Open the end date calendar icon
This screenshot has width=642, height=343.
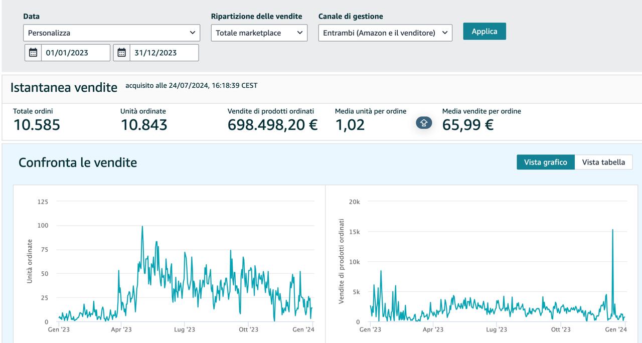[x=121, y=53]
